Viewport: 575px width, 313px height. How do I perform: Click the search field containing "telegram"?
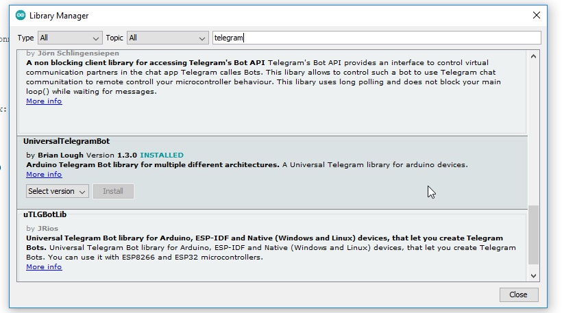pyautogui.click(x=377, y=38)
